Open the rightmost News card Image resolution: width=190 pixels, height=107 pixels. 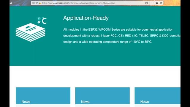pos(157,97)
